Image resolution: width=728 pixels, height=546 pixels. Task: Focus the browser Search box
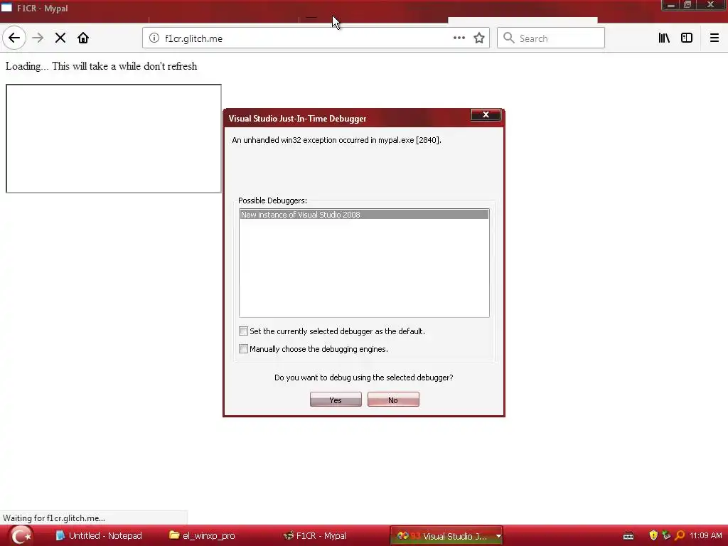tap(551, 38)
